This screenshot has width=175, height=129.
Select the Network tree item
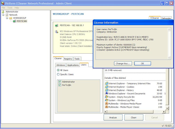(13, 15)
